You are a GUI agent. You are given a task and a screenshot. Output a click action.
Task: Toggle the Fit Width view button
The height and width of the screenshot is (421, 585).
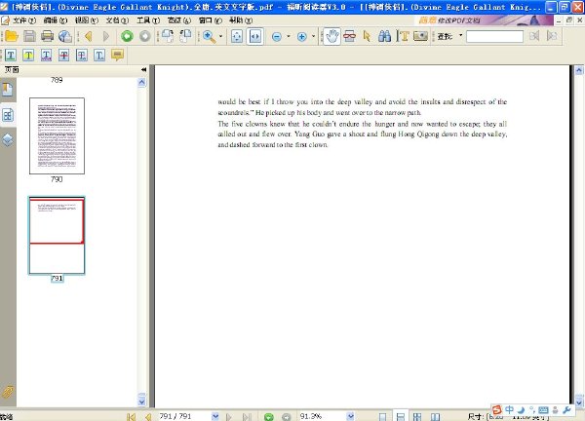[255, 36]
